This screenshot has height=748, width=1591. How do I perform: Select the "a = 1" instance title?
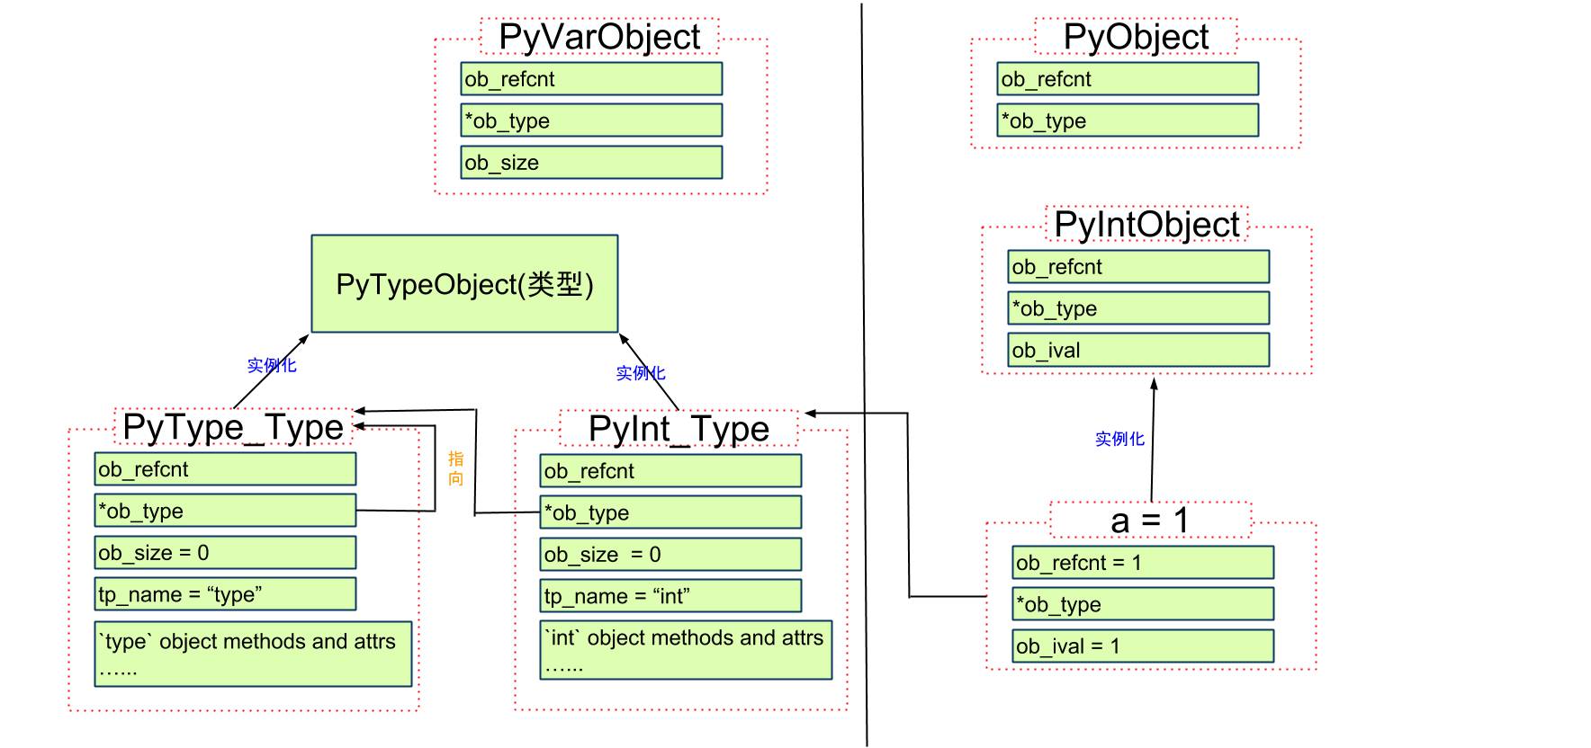(x=1150, y=521)
